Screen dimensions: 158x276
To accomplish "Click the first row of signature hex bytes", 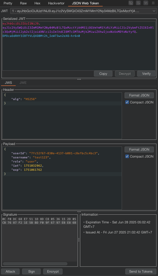I will [39, 219].
